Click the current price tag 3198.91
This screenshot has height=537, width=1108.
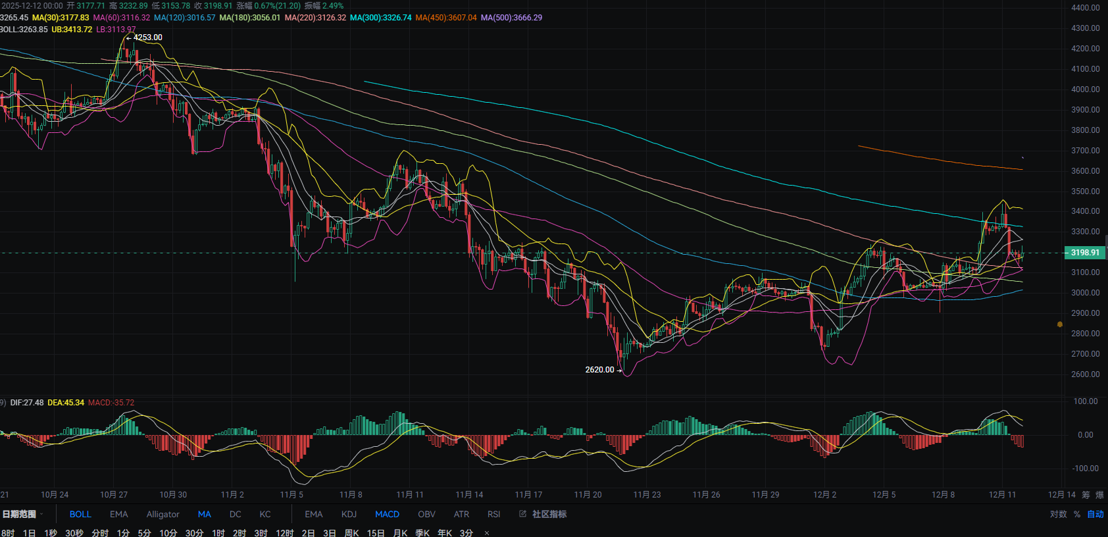(1084, 253)
